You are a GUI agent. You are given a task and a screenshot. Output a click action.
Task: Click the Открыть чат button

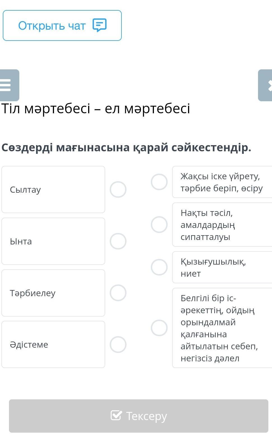click(62, 25)
